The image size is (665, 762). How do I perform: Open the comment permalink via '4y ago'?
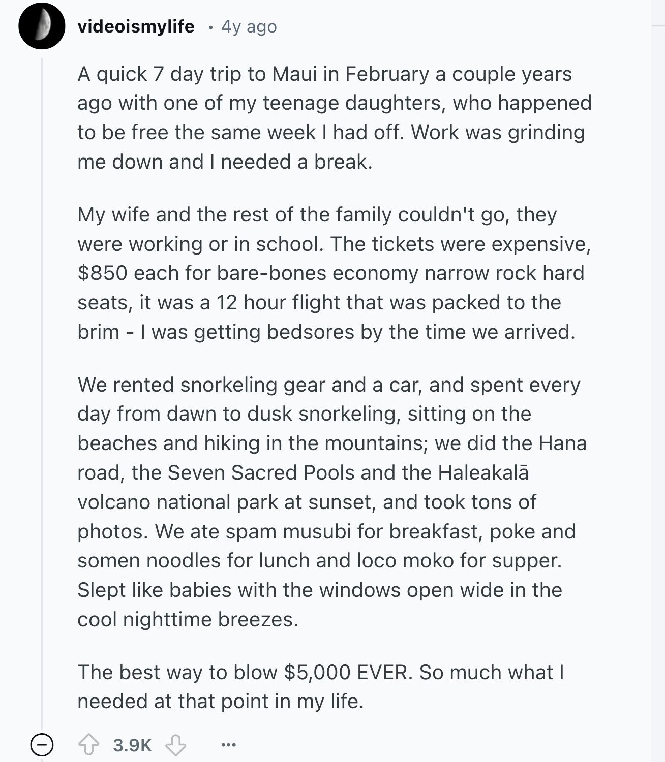click(249, 26)
